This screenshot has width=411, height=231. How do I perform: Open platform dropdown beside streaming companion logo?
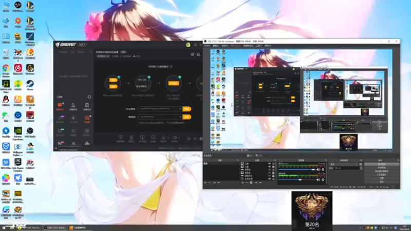point(82,45)
